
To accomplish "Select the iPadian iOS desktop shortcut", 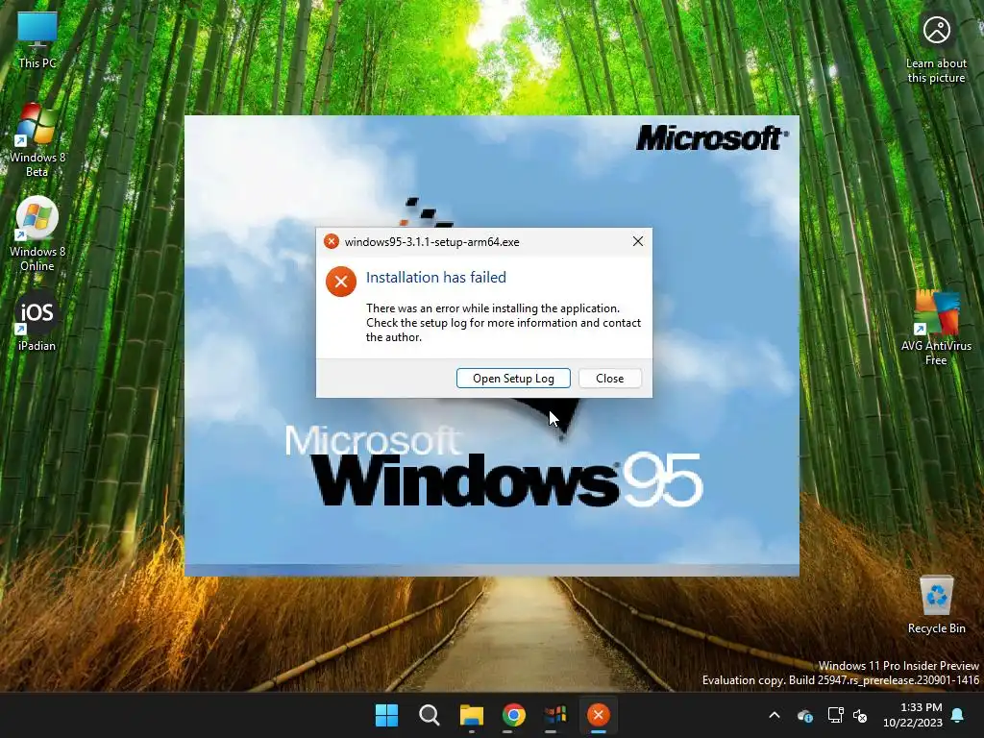I will [37, 321].
